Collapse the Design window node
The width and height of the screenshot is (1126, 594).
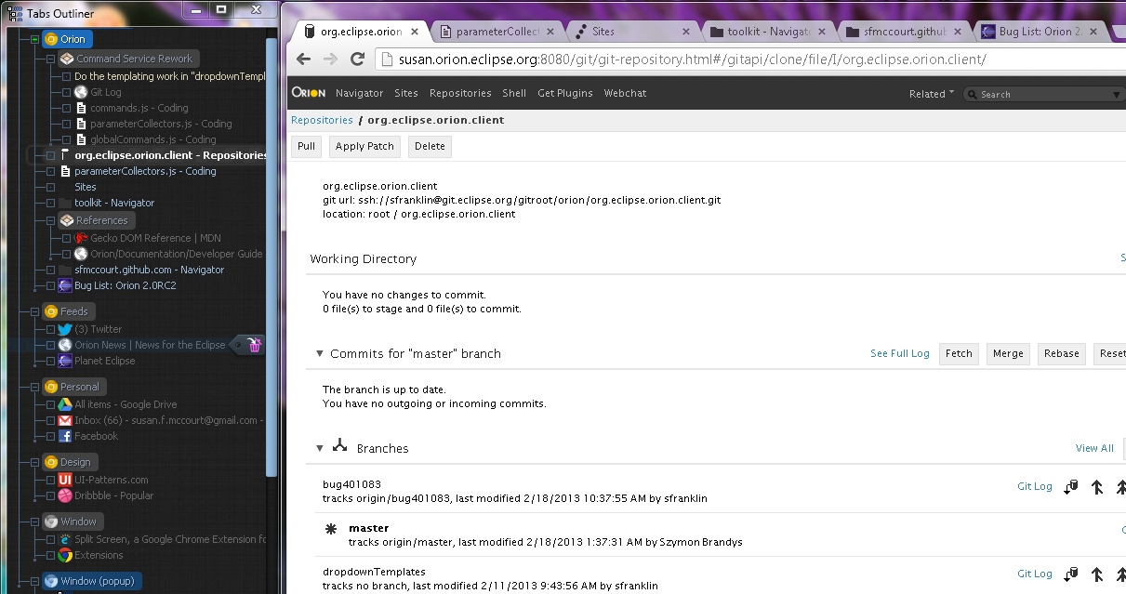point(35,462)
